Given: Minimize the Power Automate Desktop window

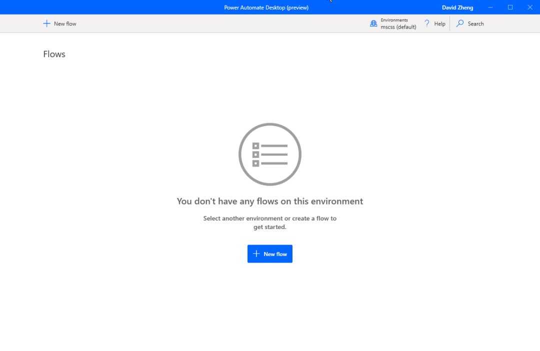Looking at the screenshot, I should click(490, 7).
